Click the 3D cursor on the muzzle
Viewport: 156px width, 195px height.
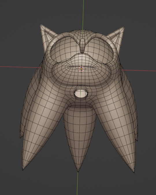81,69
